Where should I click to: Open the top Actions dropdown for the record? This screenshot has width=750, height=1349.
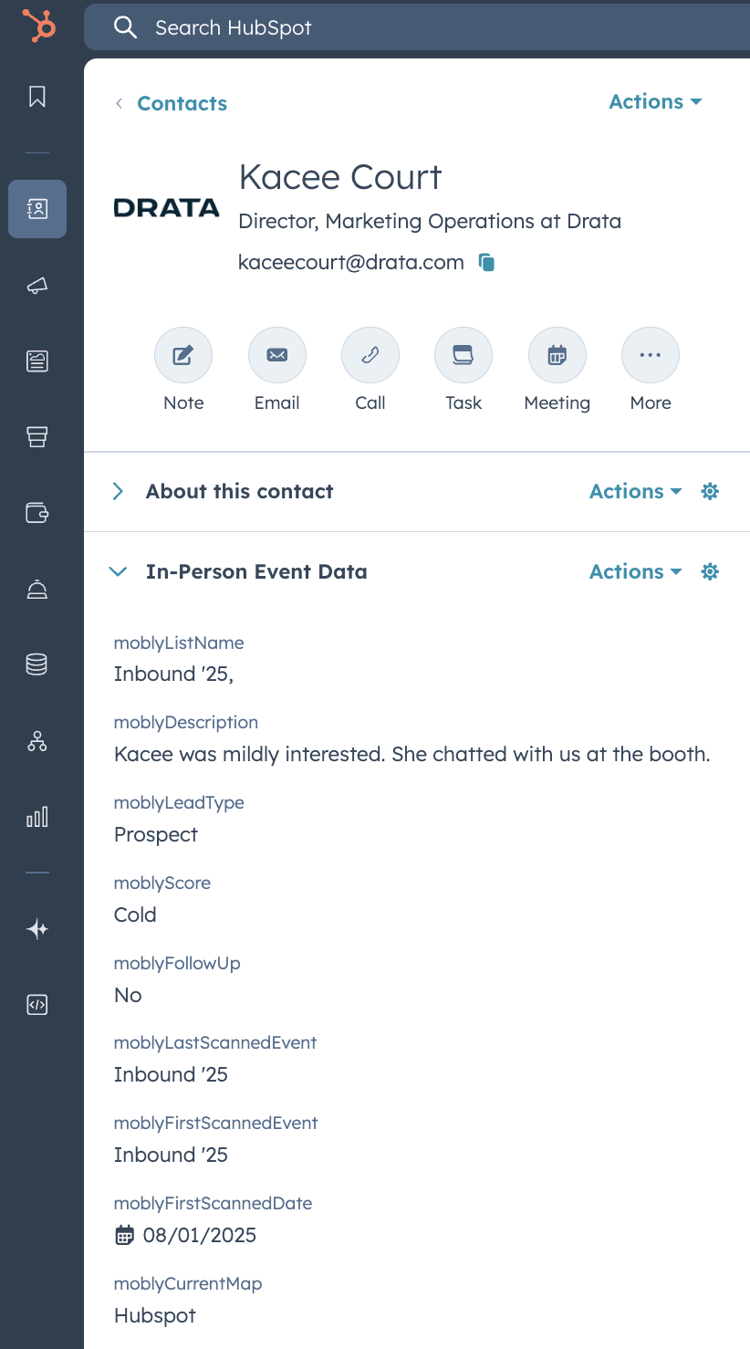click(x=655, y=101)
